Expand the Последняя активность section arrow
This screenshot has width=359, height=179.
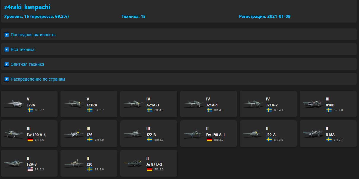[7, 35]
